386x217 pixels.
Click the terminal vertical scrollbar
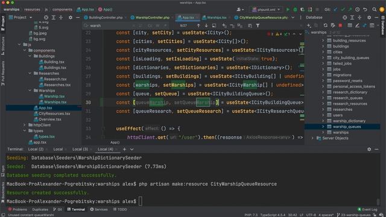tap(378, 202)
